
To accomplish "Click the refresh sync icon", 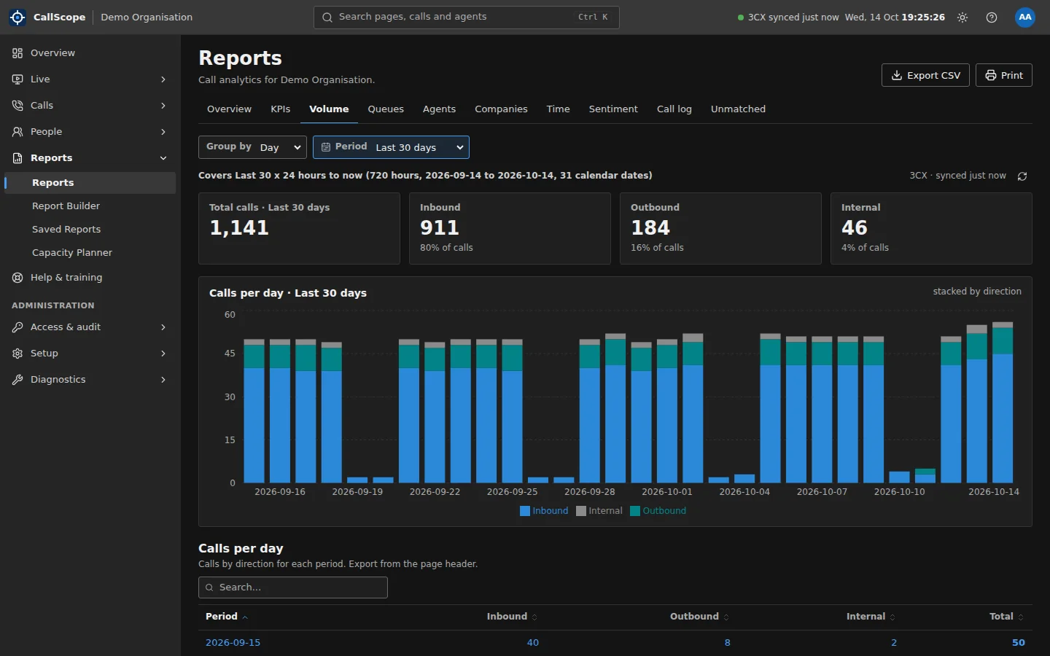I will coord(1022,176).
